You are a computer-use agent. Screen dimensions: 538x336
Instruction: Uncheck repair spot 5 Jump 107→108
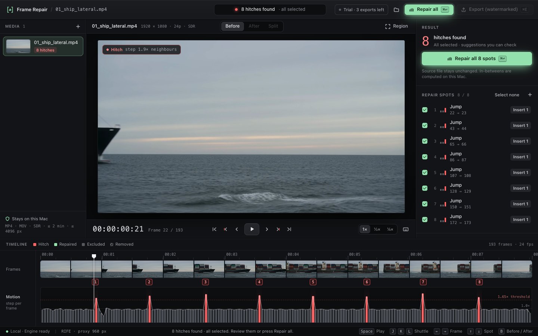(425, 172)
